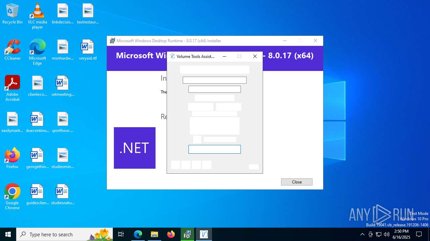
Task: Click the widest outlined text box in Volume Tools
Action: 215,80
